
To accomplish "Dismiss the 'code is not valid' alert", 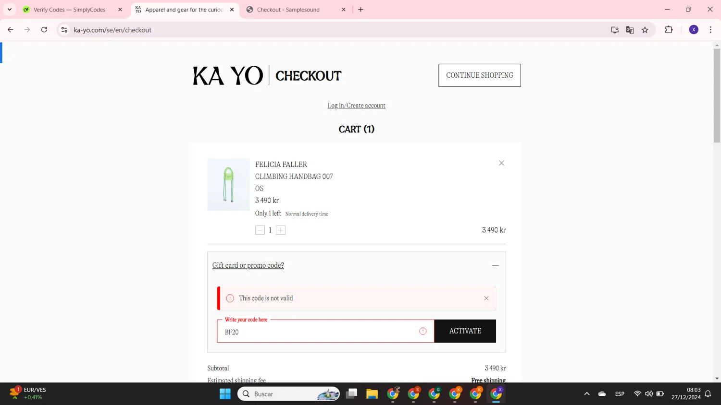I will tap(486, 298).
